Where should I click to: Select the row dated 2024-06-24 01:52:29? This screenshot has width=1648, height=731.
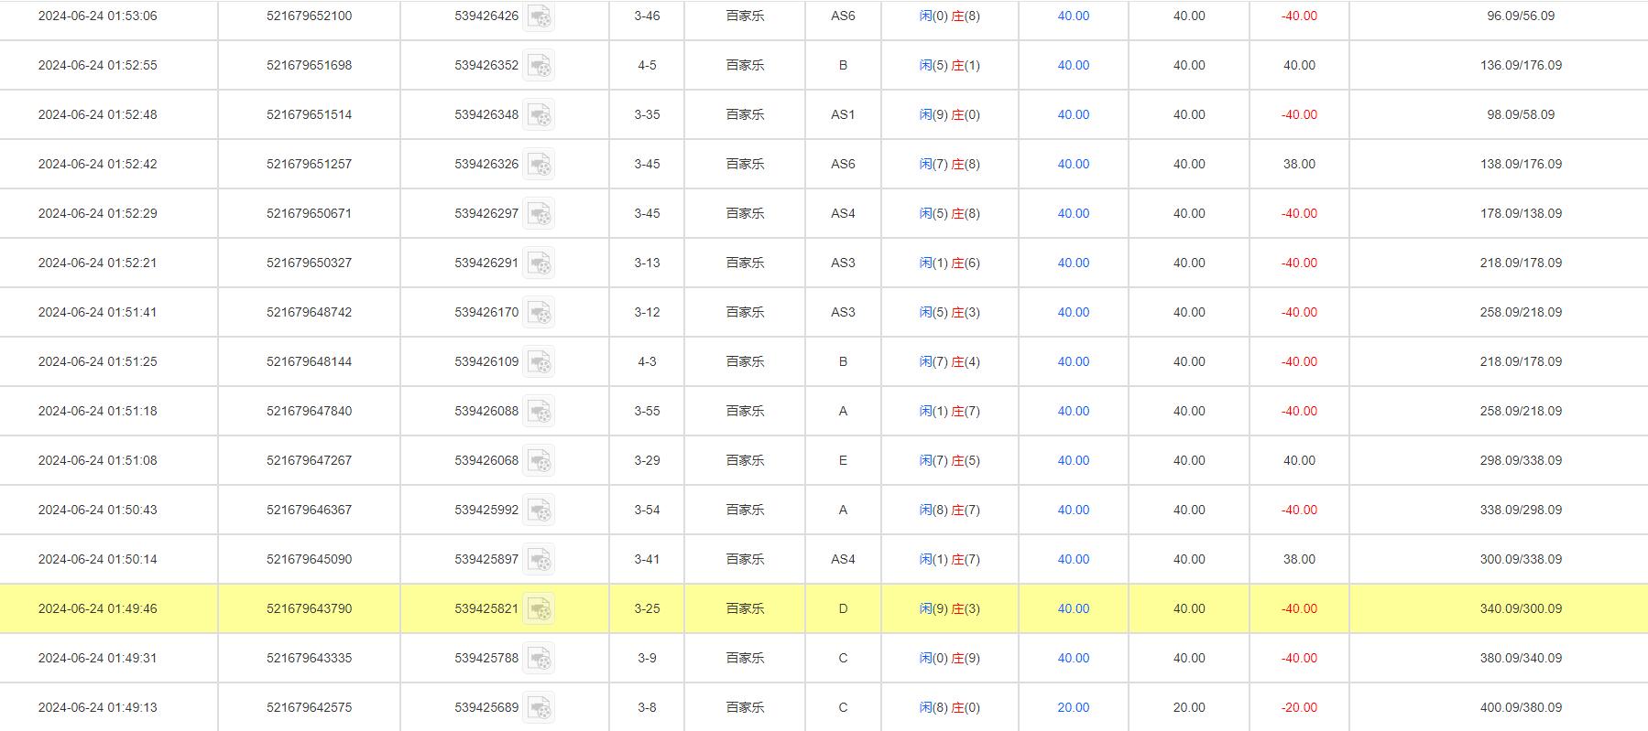pos(97,213)
